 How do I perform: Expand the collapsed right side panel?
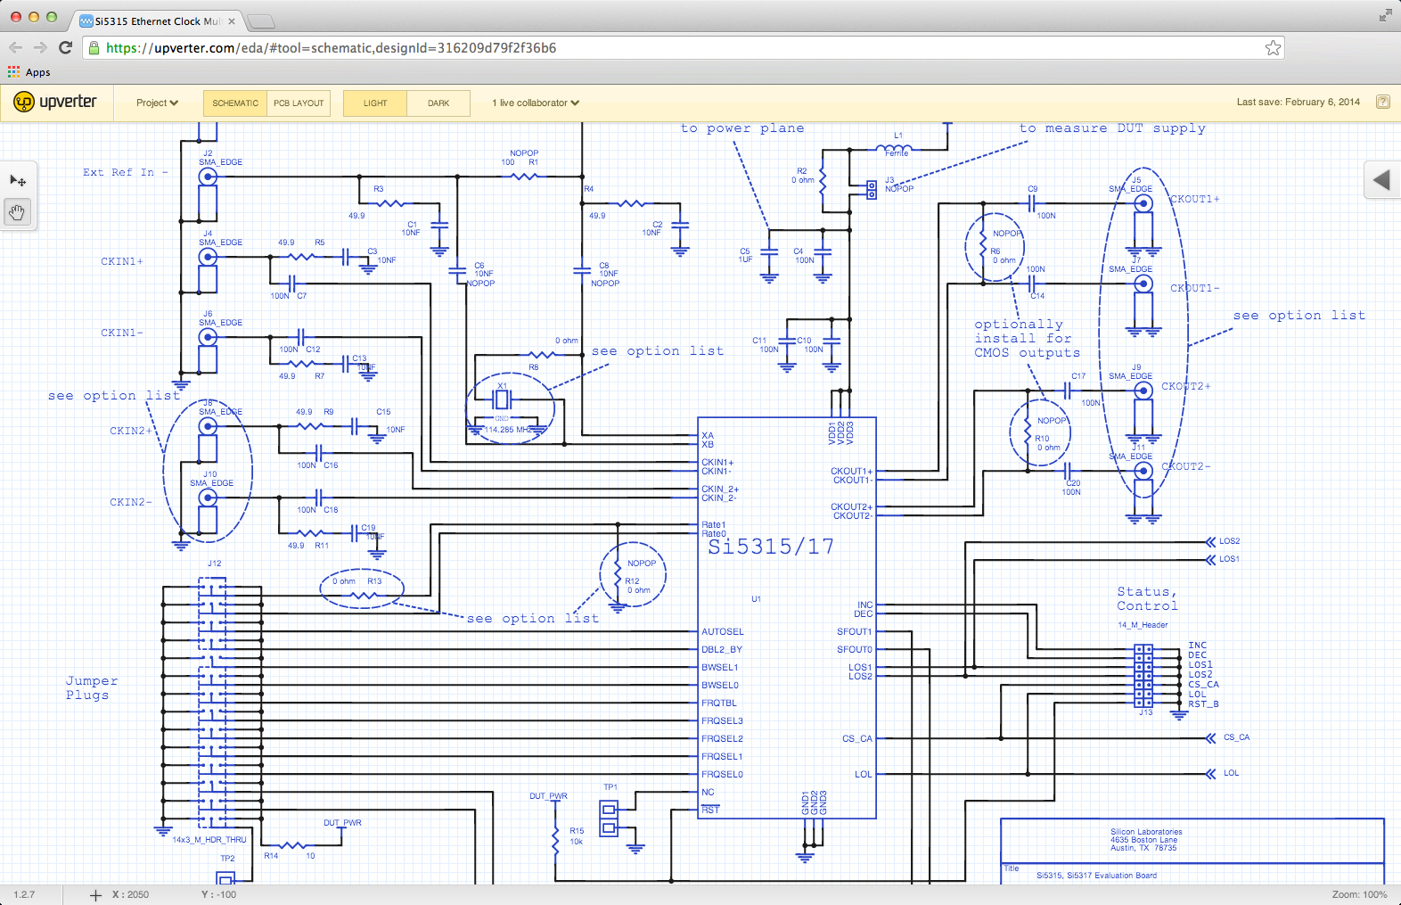click(x=1381, y=180)
